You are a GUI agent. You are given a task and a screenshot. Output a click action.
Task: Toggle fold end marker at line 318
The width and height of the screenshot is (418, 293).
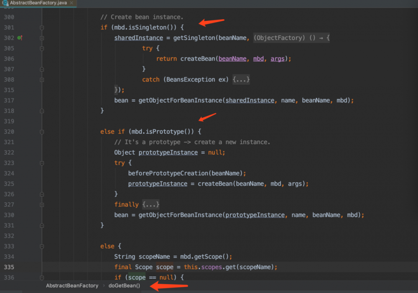[42, 111]
